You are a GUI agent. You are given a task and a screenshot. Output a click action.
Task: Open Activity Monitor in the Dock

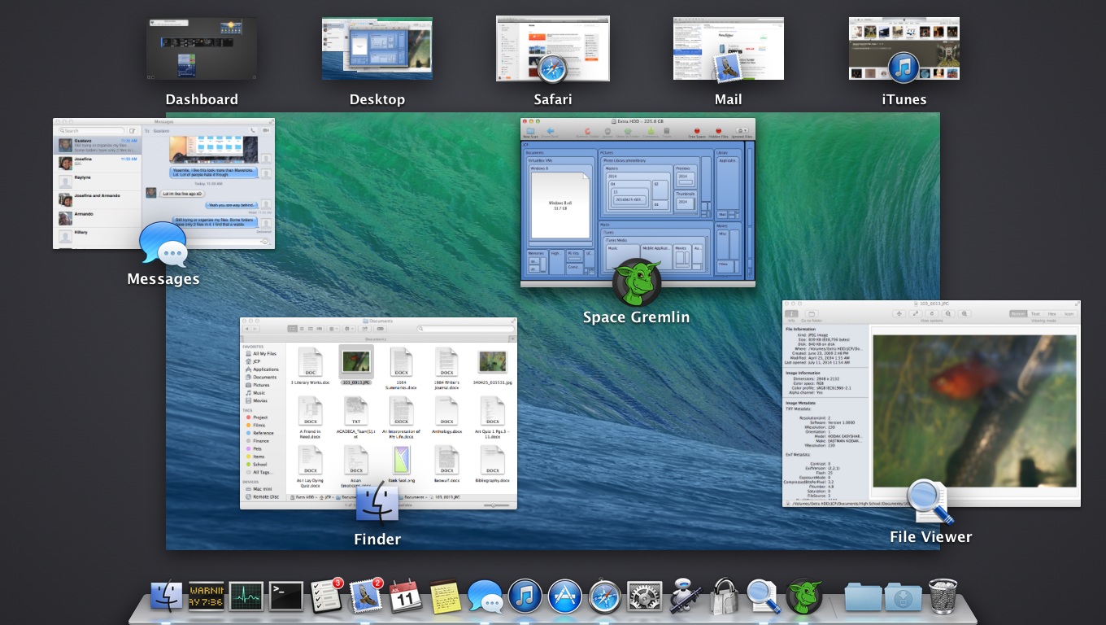[x=246, y=597]
